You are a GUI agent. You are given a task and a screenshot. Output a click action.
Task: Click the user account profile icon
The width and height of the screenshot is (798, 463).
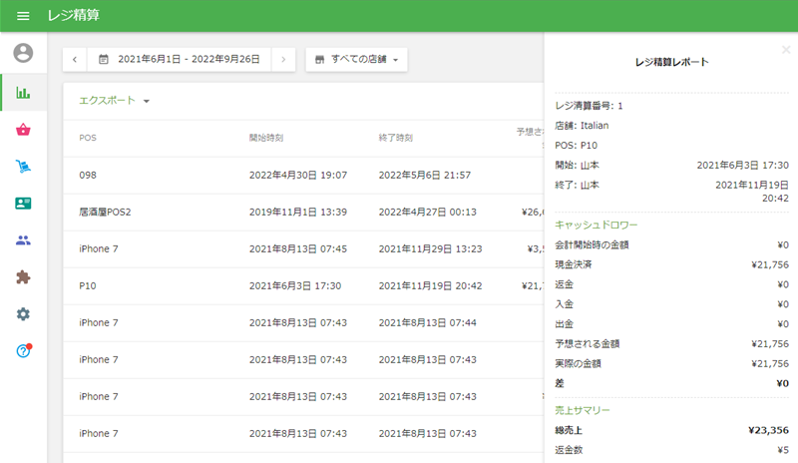[x=23, y=53]
